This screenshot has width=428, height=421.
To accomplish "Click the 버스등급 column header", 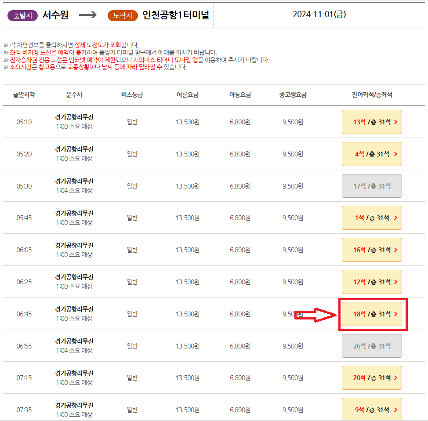I will click(x=132, y=95).
